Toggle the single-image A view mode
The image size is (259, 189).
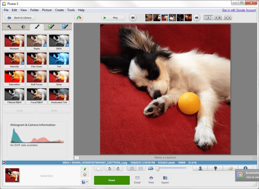pyautogui.click(x=208, y=18)
